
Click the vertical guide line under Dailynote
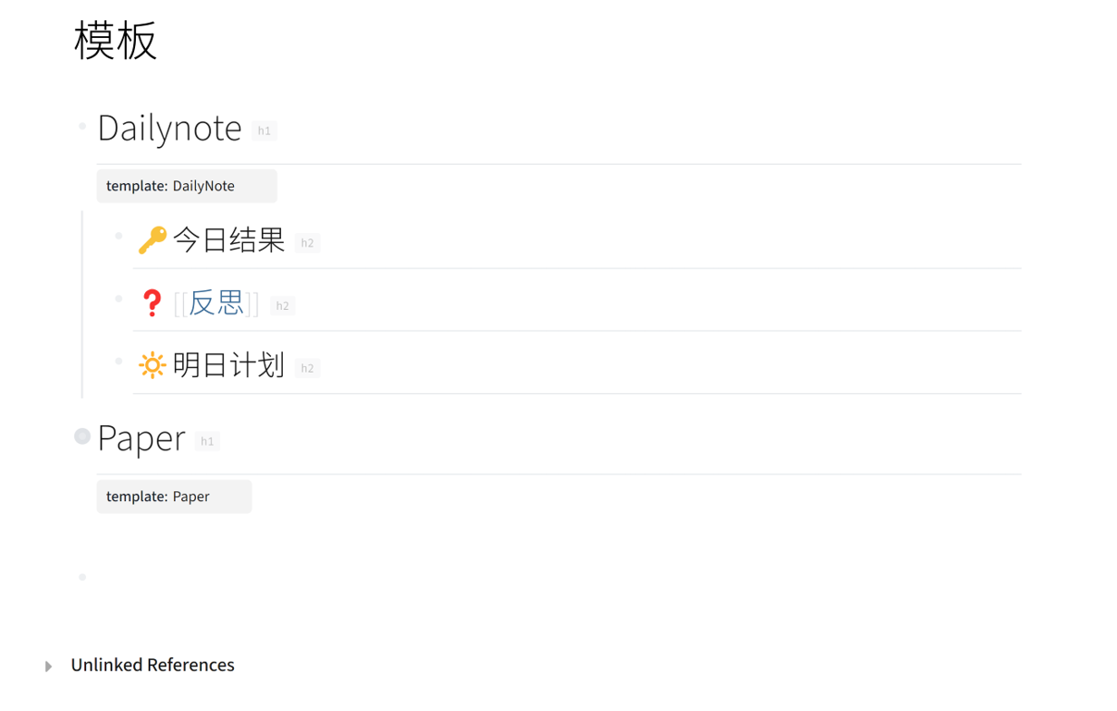[82, 304]
